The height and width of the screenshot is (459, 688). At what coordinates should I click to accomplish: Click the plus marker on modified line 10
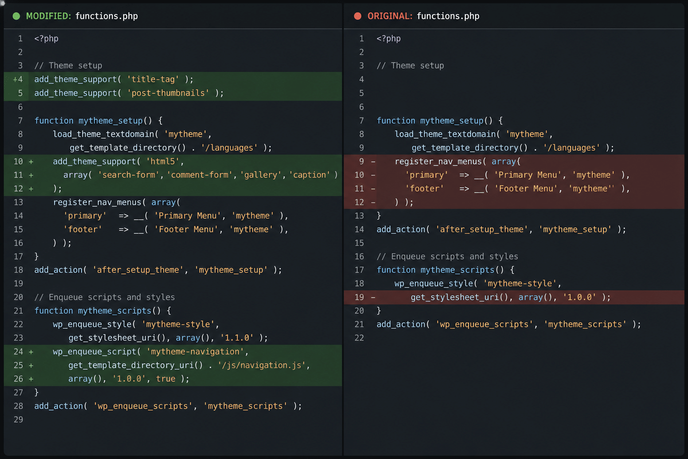[31, 161]
